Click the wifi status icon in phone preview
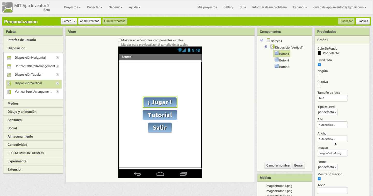Image resolution: width=373 pixels, height=196 pixels. coord(180,50)
